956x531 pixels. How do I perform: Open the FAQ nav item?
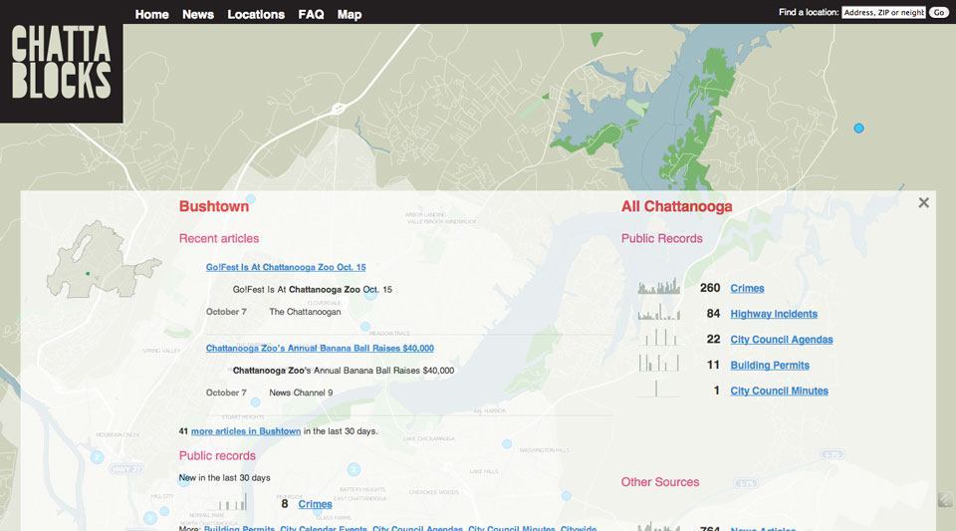[311, 14]
